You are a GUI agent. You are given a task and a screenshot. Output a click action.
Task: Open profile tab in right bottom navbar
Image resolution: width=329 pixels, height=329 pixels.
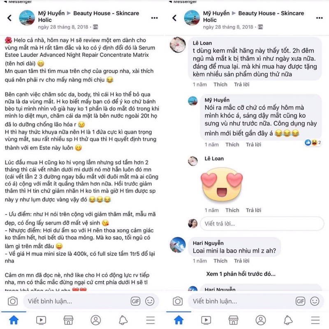[261, 320]
